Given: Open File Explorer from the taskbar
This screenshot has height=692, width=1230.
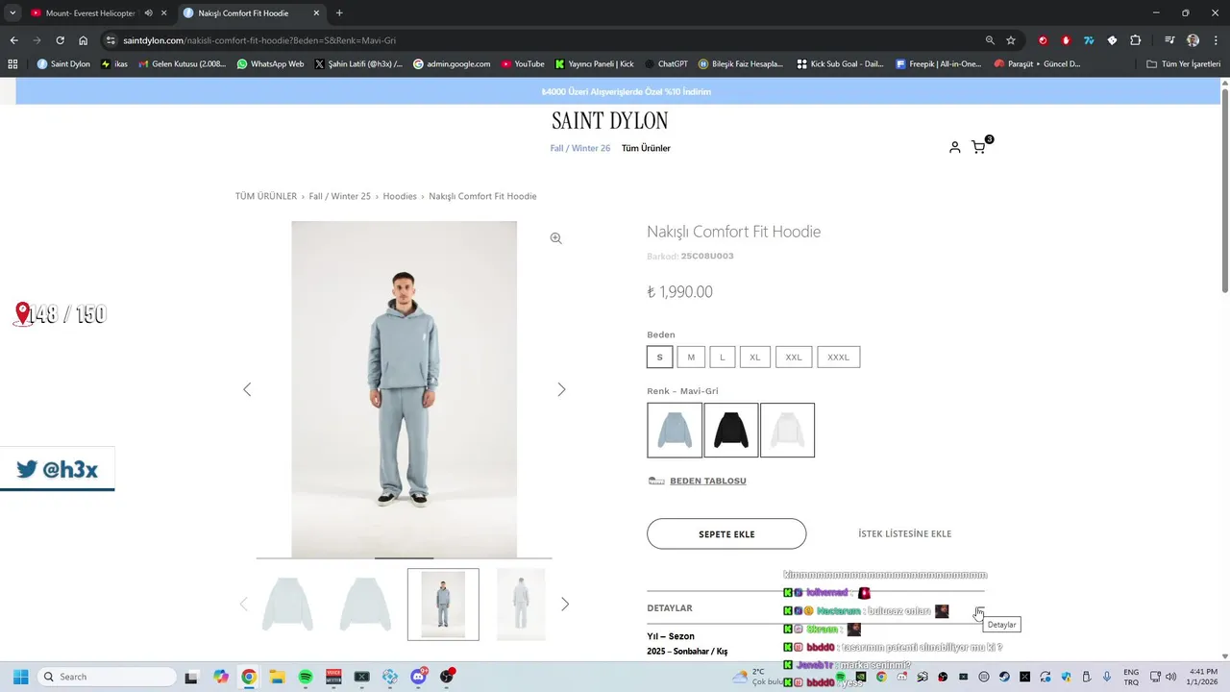Looking at the screenshot, I should (x=277, y=677).
